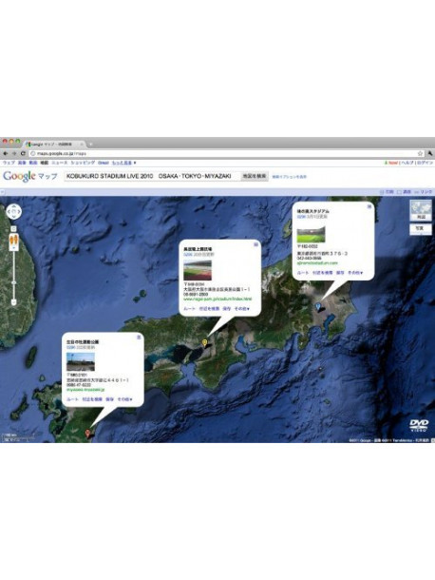The height and width of the screenshot is (580, 435).
Task: Open the 味の素スタジアム title link
Action: [x=313, y=211]
